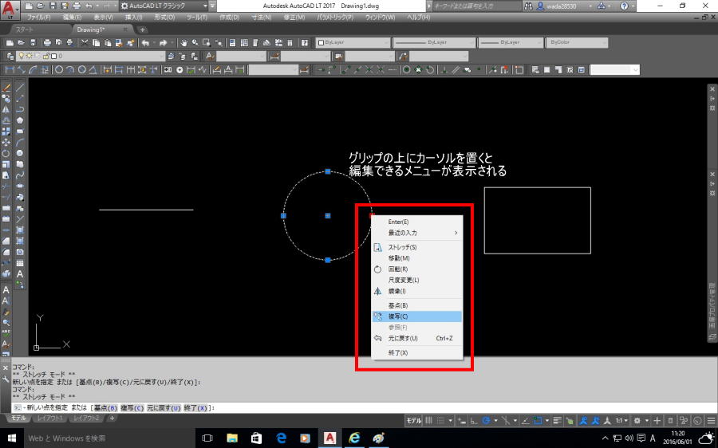Viewport: 718px width, 448px height.
Task: Click the Web と Windows を検索 search box
Action: pos(109,438)
